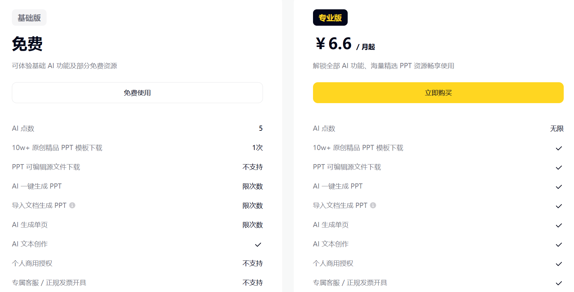The height and width of the screenshot is (292, 574).
Task: Click 不支持 value for 专属客服 / 正规发票开具
Action: point(253,283)
